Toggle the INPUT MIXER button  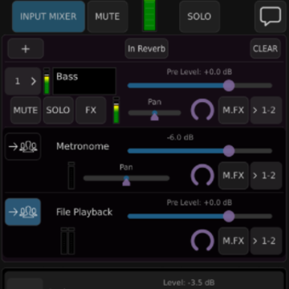(x=48, y=16)
